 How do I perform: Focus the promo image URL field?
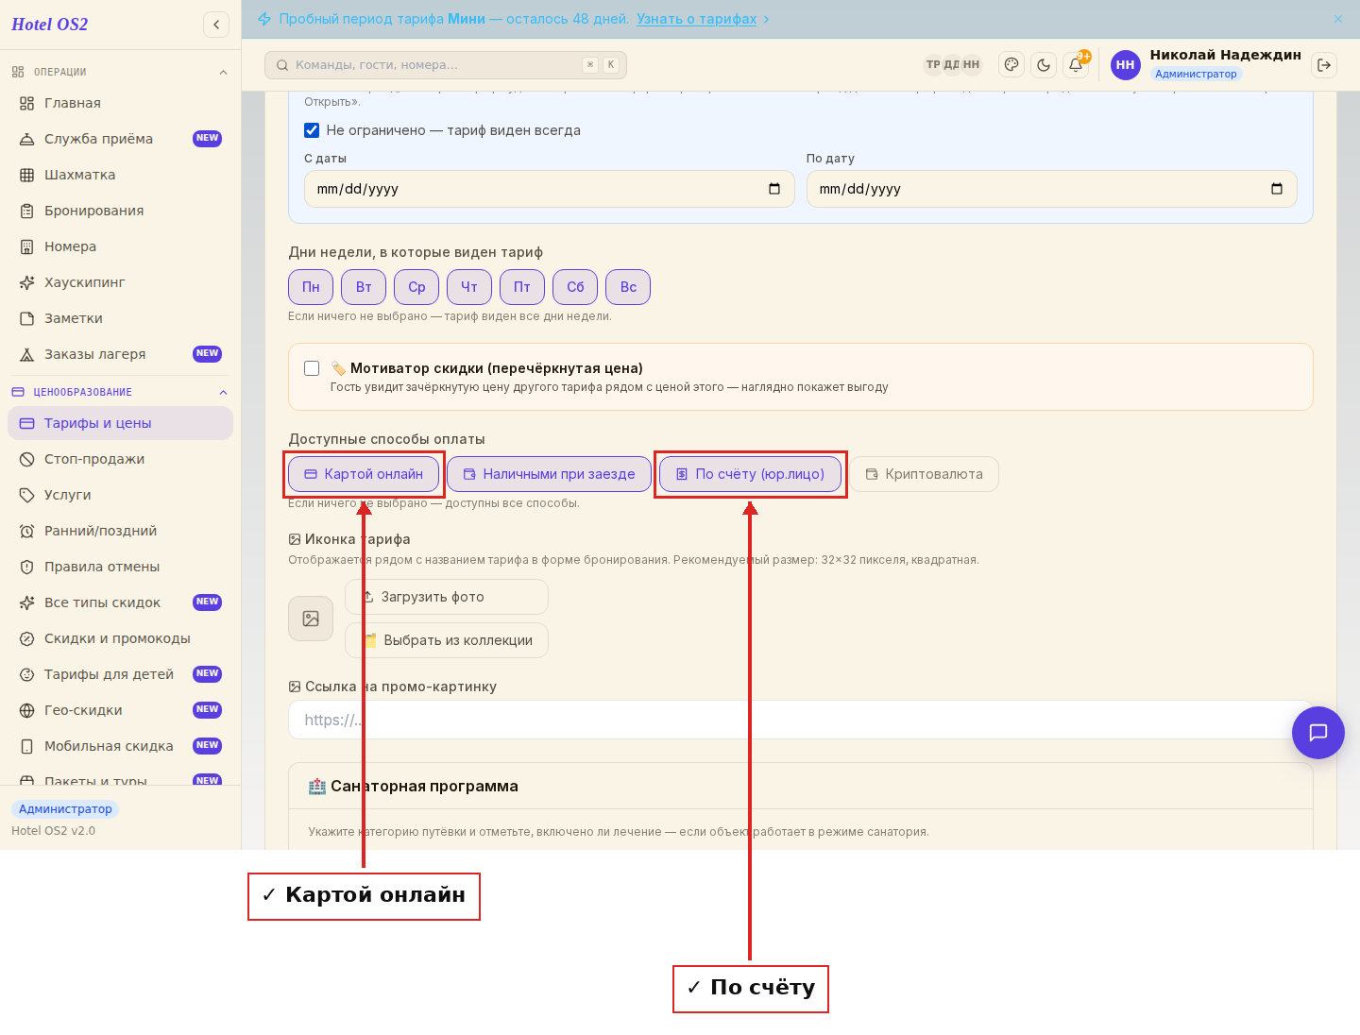coord(801,720)
